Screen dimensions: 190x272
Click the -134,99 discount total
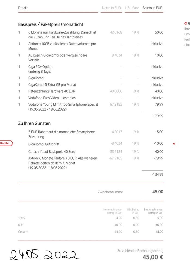(x=157, y=175)
